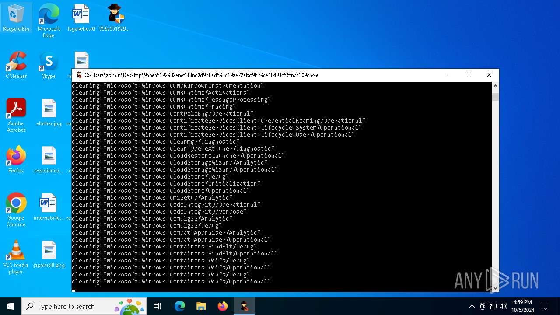Click the console window title path text
560x315 pixels.
(x=201, y=75)
